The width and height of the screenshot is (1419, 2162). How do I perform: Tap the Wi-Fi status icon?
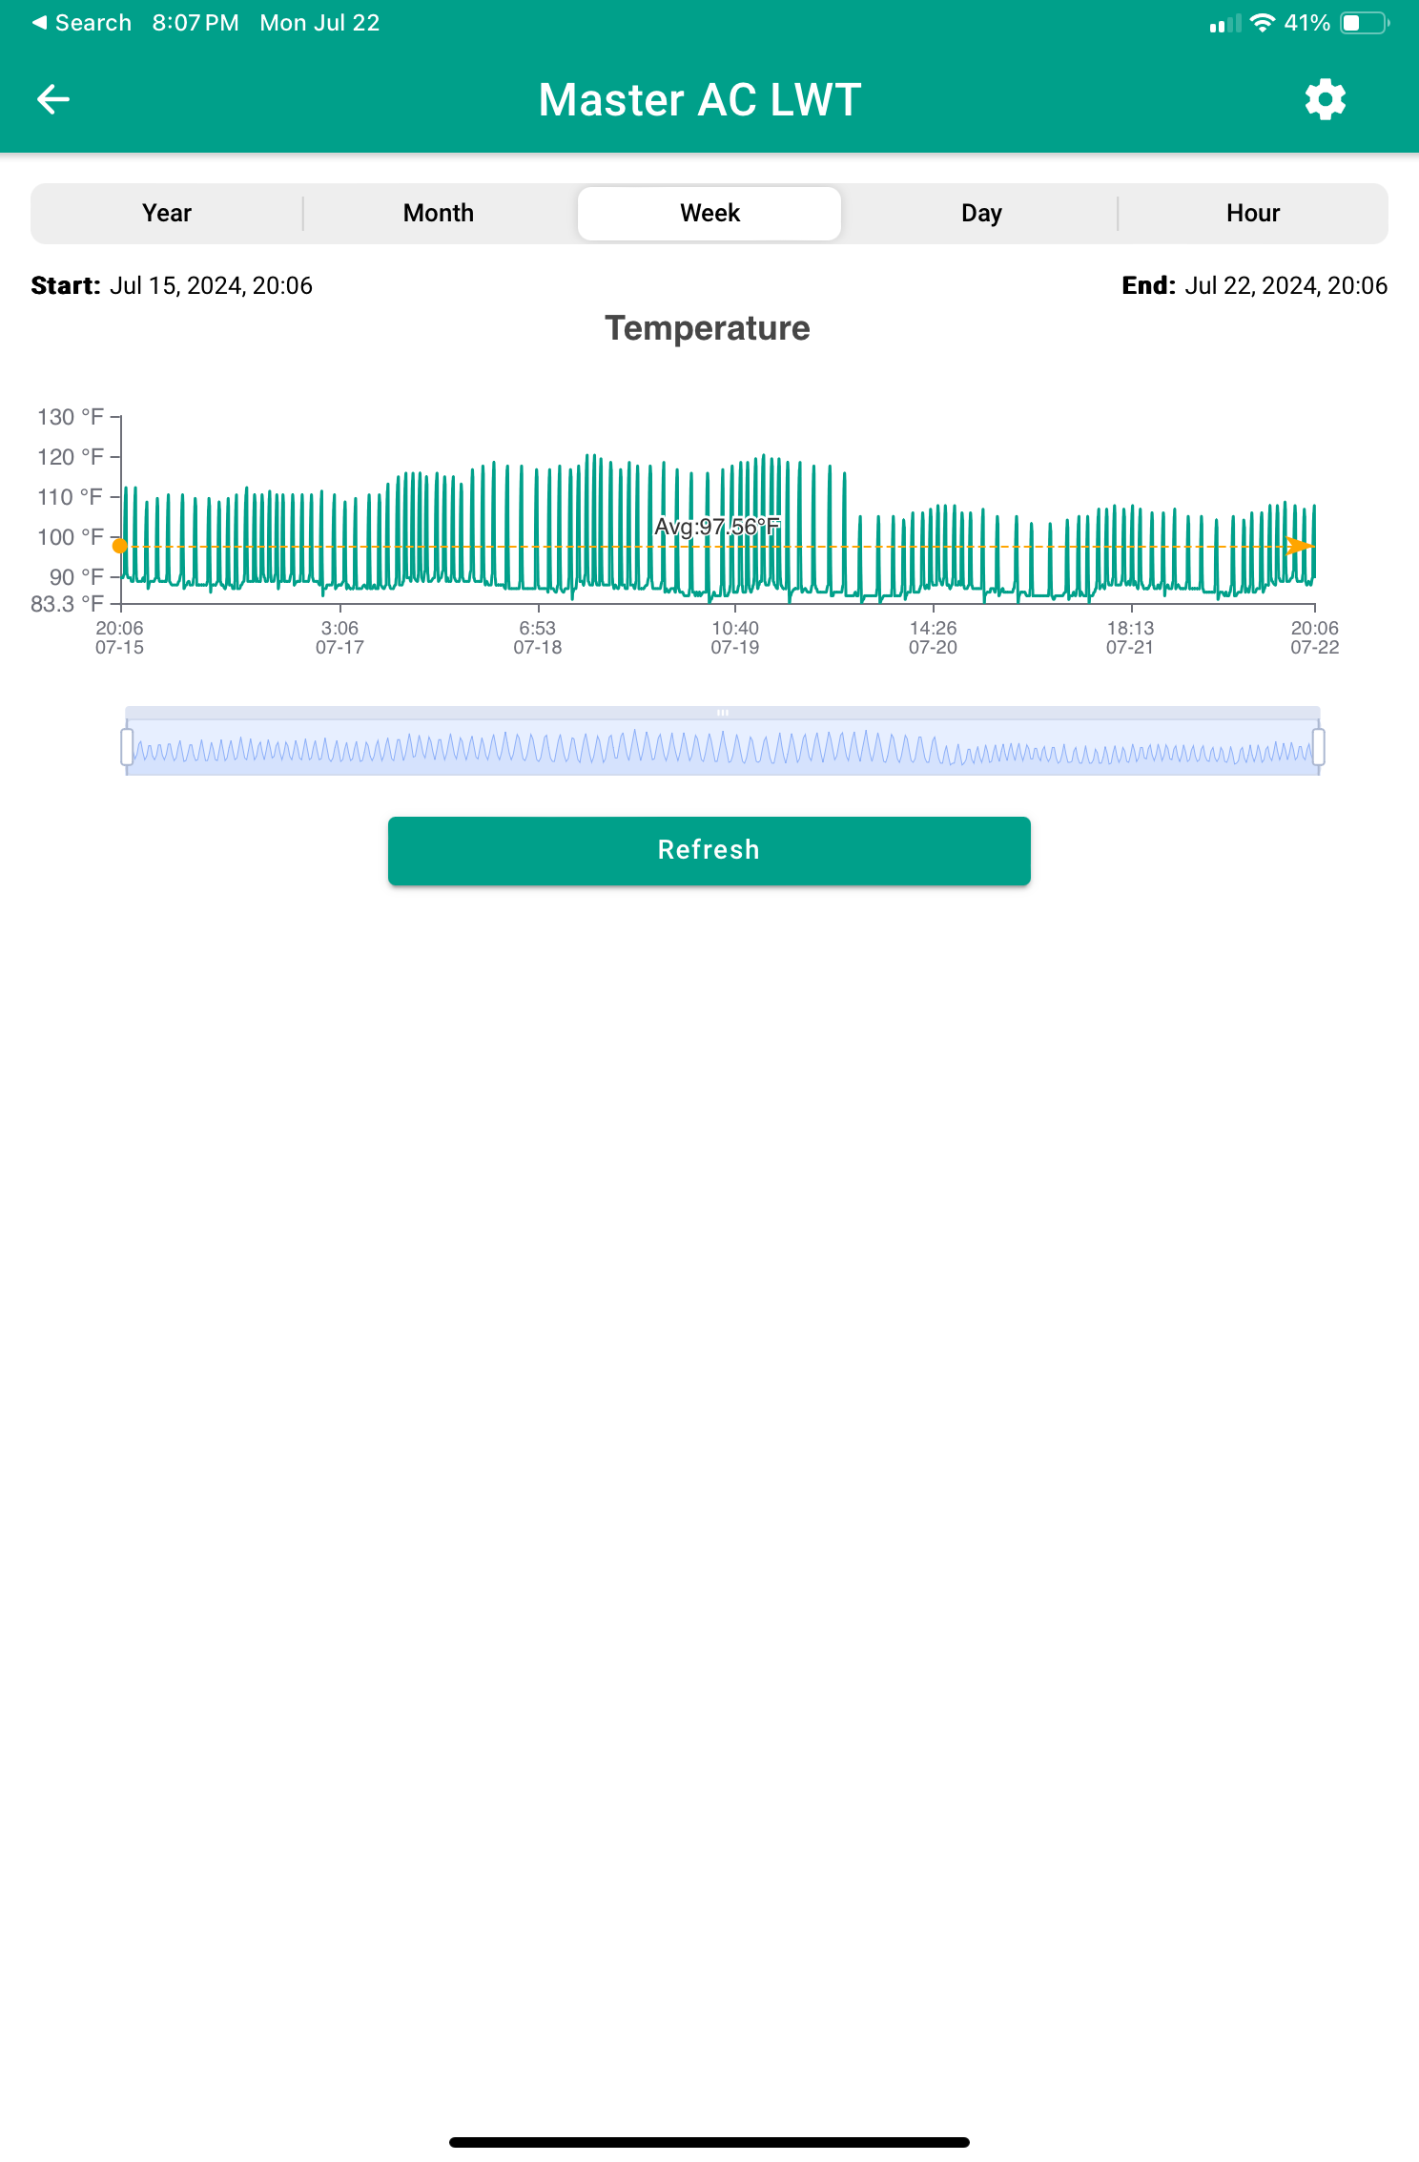click(x=1262, y=23)
